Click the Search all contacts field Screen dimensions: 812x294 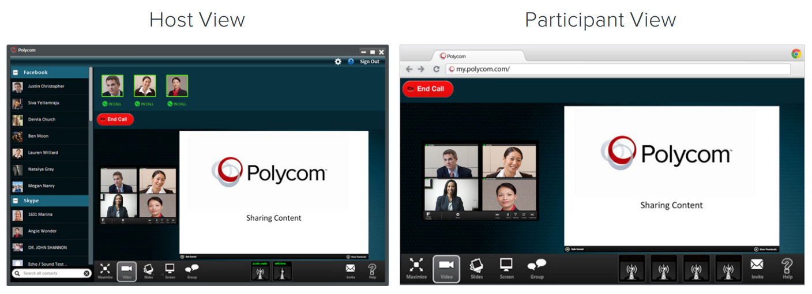(x=52, y=273)
